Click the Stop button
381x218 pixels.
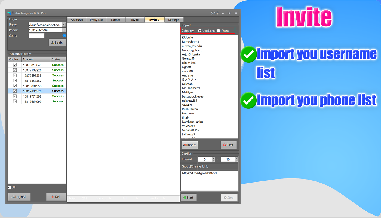[229, 198]
